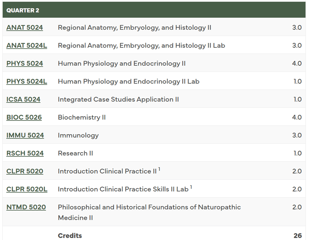Select 'Philosophical and Historical Foundations of Naturopathic Medicine II'
Viewport: 312px width, 240px height.
click(149, 212)
